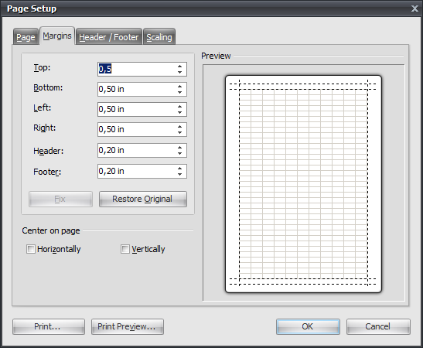Select the Margins tab

point(57,36)
